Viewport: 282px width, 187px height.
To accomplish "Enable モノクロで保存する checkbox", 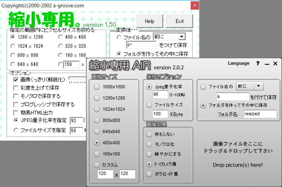I will point(16,96).
